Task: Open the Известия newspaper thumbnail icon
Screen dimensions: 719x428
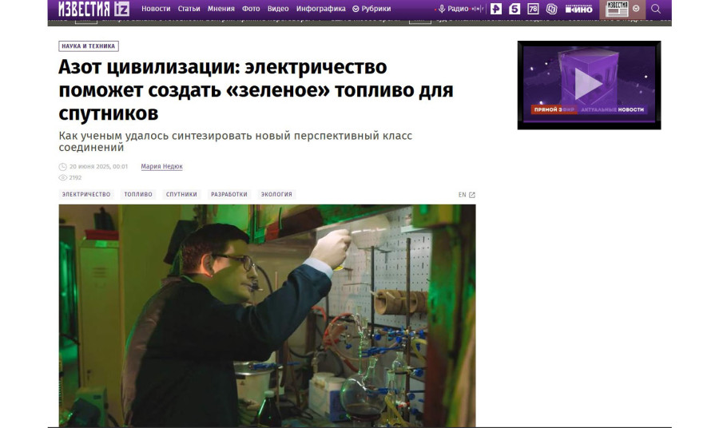Action: click(617, 9)
